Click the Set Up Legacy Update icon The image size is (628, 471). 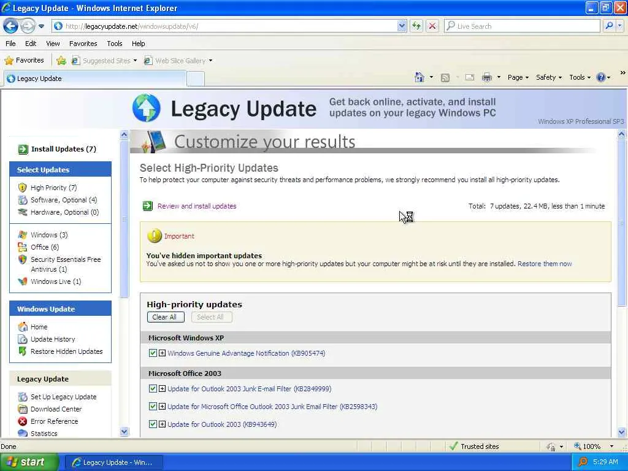(x=23, y=397)
